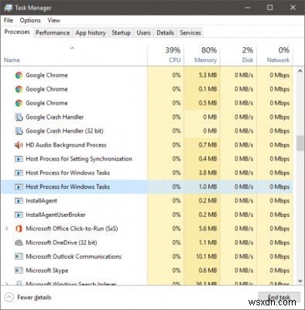Viewport: 305px width, 310px height.
Task: Open the Details tab
Action: pos(165,33)
